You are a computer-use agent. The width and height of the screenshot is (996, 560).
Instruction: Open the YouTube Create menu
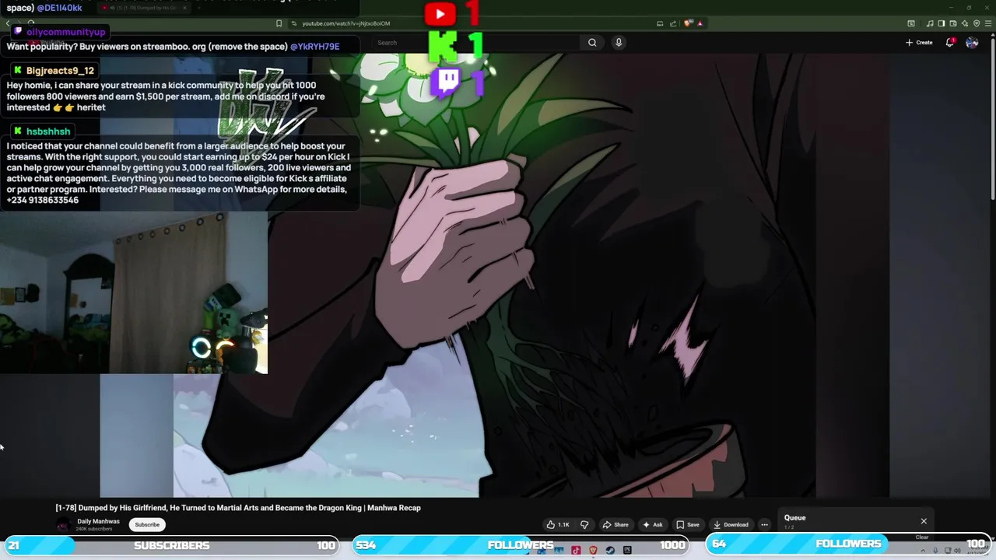pos(919,43)
